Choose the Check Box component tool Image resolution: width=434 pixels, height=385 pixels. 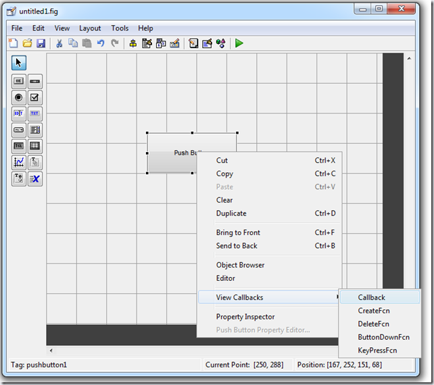(x=35, y=98)
